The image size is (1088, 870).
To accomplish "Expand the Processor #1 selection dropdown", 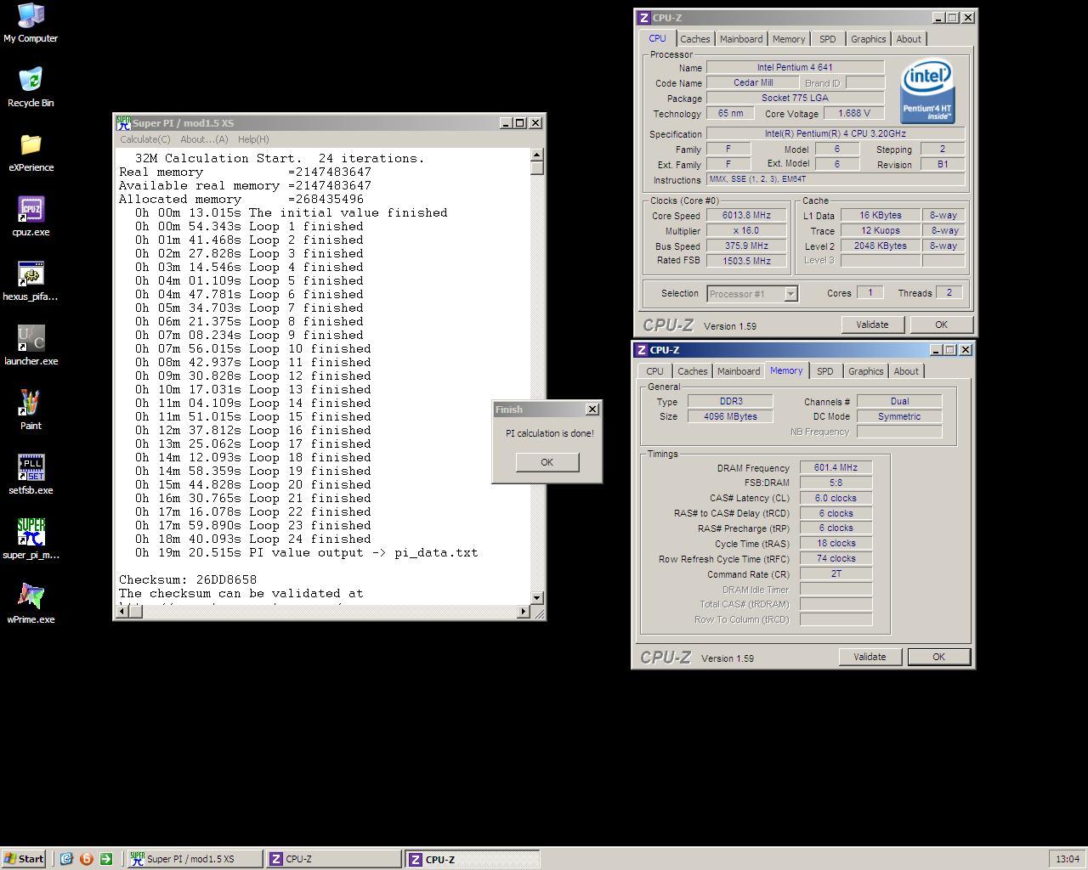I will coord(790,294).
